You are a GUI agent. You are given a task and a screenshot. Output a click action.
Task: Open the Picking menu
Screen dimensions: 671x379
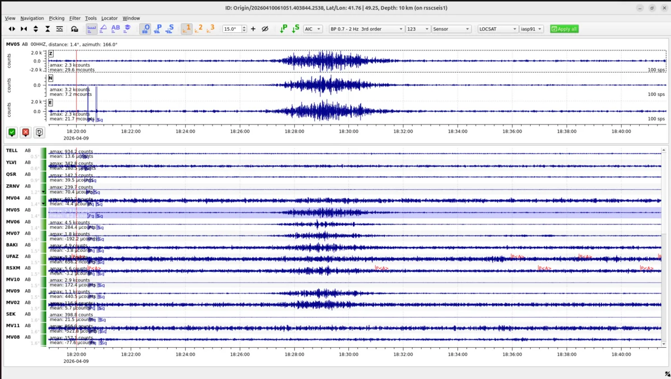56,18
